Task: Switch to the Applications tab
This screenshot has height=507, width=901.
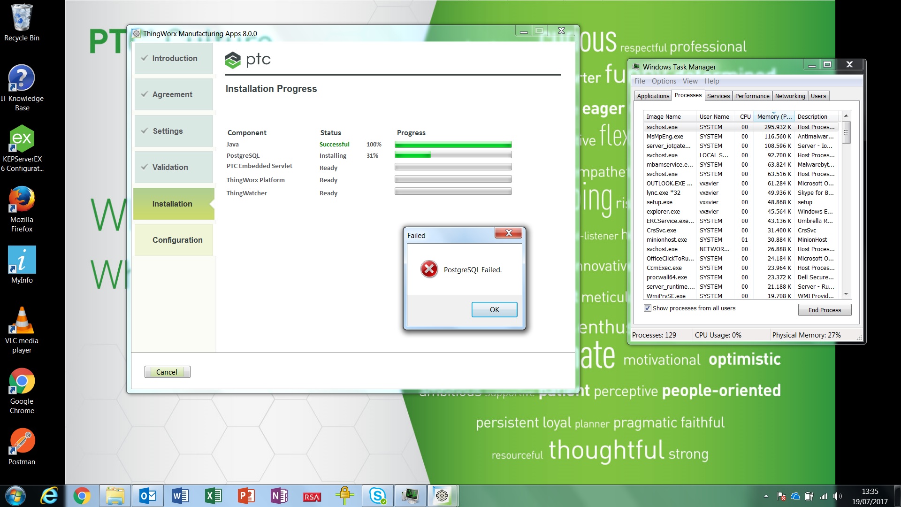Action: pos(653,96)
